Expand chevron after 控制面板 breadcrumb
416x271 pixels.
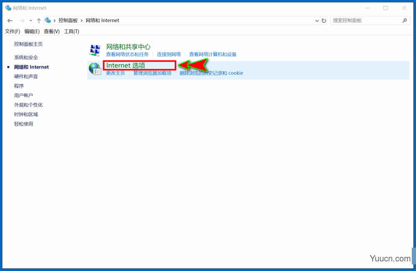click(82, 20)
